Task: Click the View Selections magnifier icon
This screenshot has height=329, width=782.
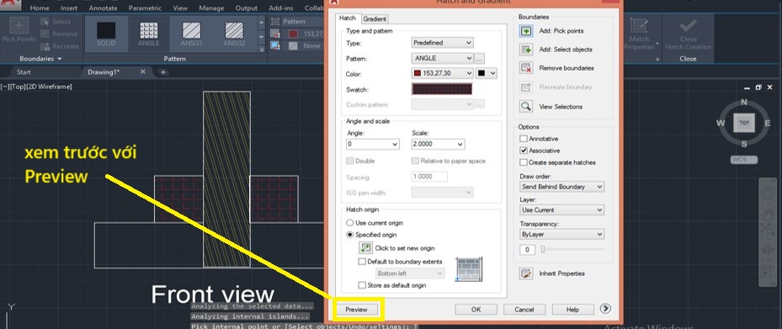Action: pyautogui.click(x=526, y=106)
